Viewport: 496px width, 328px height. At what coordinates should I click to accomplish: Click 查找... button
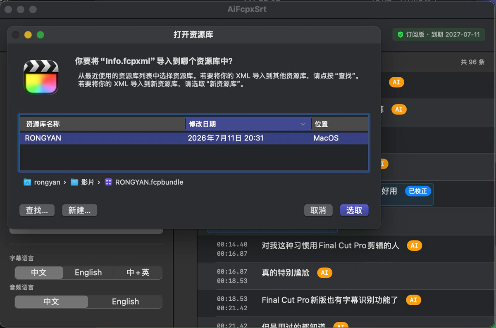(37, 210)
